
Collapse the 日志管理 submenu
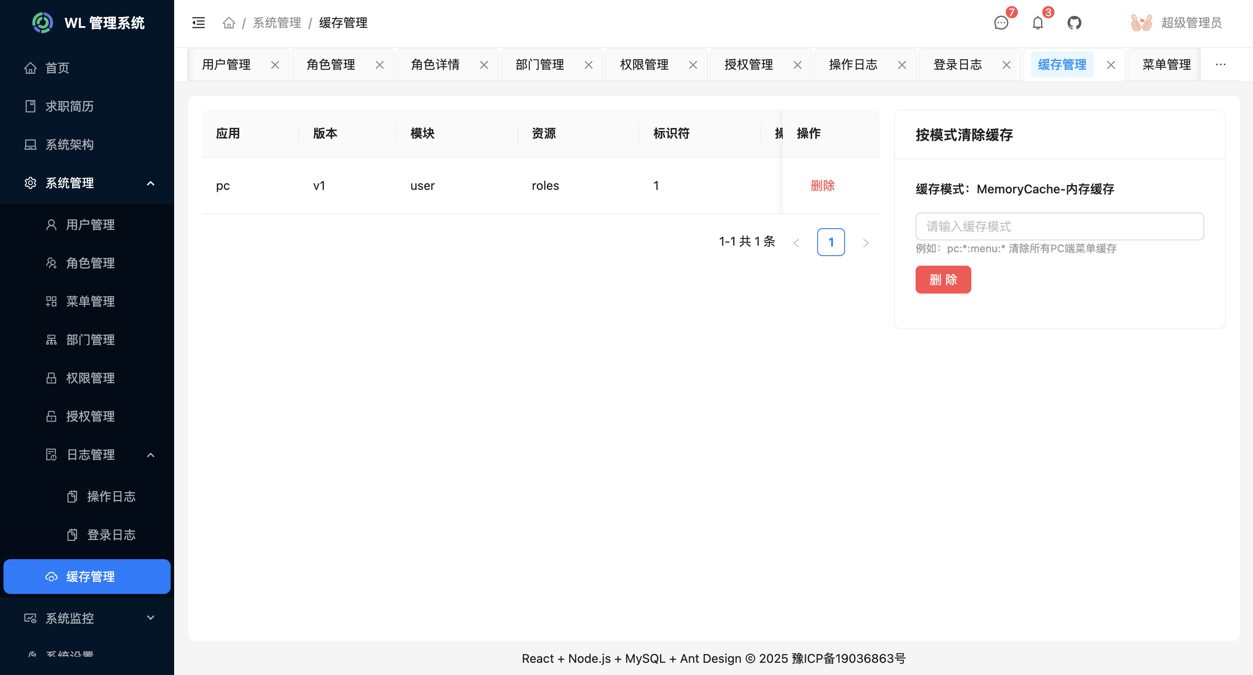150,455
